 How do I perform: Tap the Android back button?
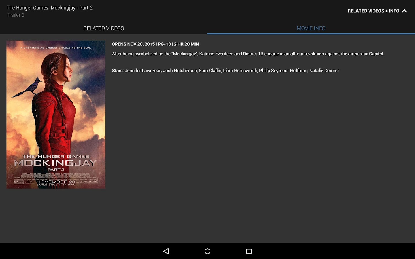click(x=166, y=251)
